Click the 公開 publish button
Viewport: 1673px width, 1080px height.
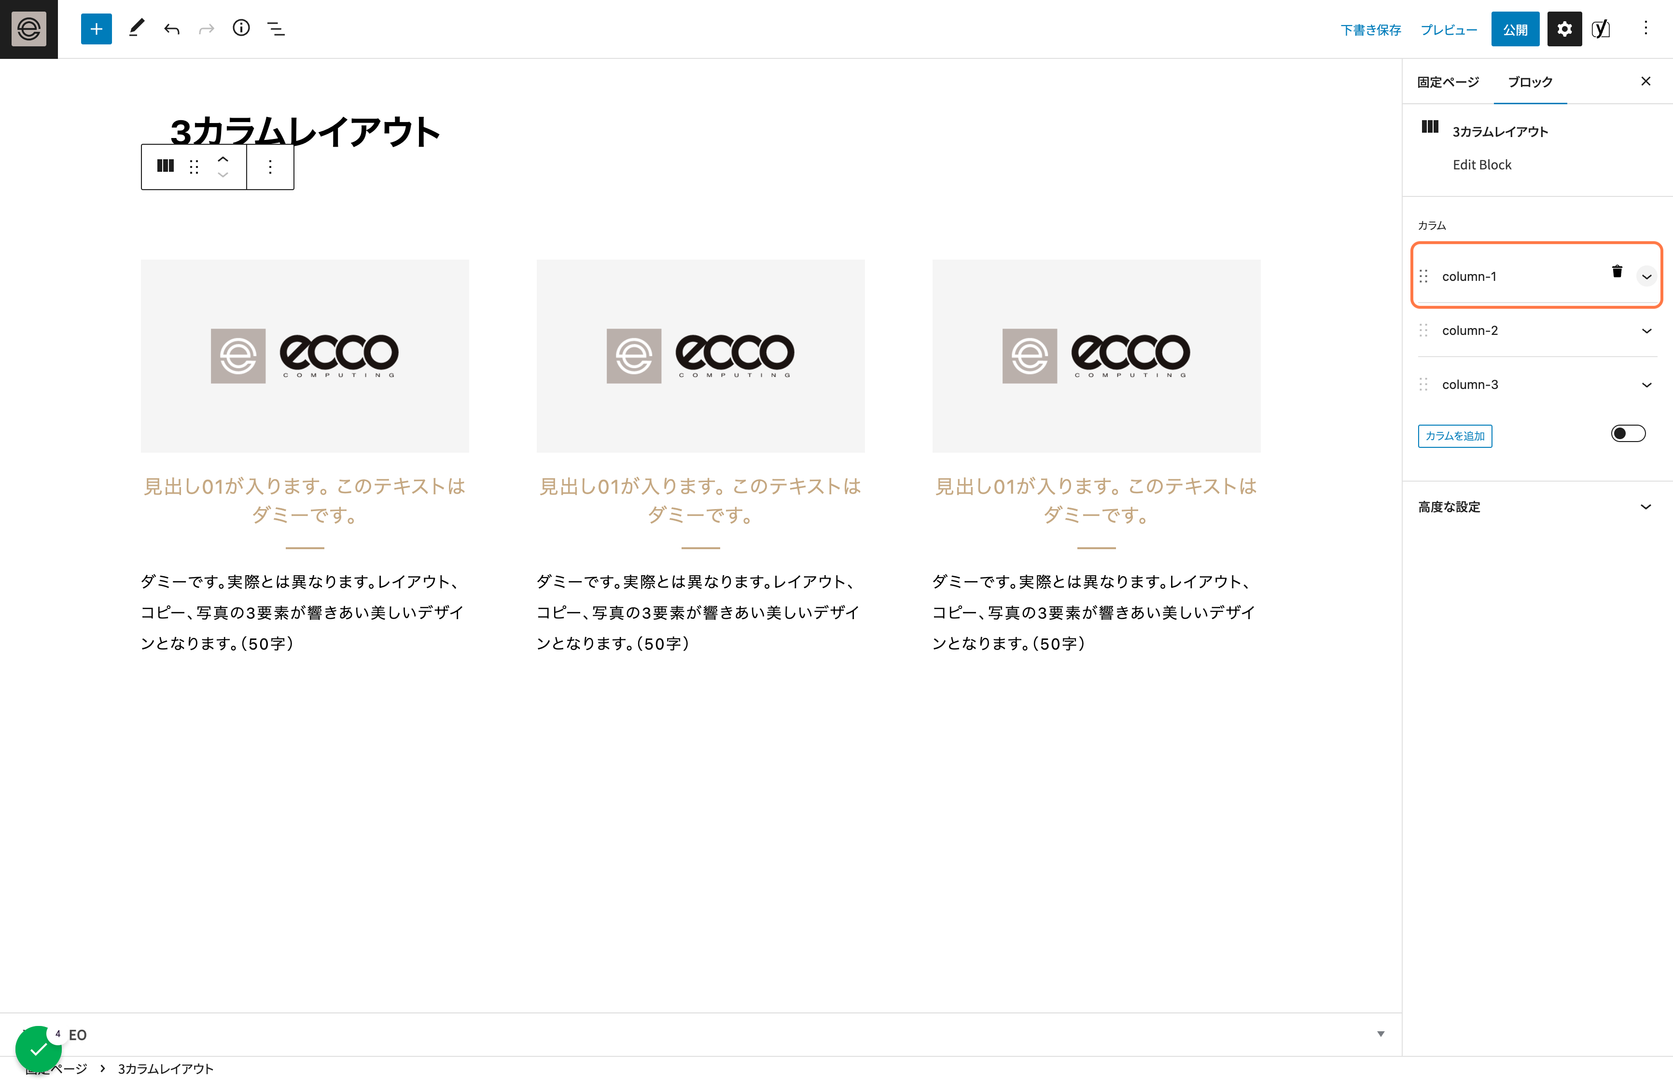pyautogui.click(x=1515, y=29)
